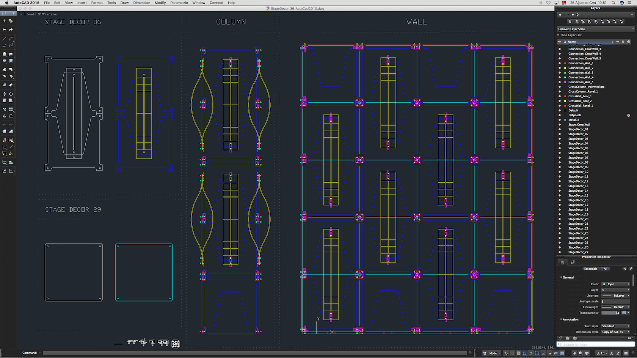Open the Parametric menu

179,3
